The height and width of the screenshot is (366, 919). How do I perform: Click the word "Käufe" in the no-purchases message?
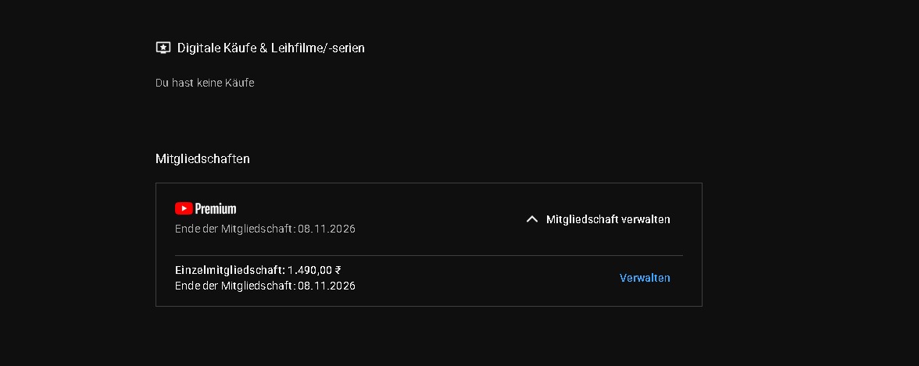239,83
